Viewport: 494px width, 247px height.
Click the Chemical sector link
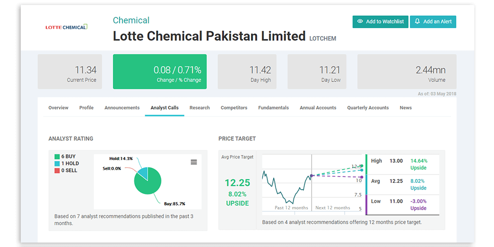point(131,20)
